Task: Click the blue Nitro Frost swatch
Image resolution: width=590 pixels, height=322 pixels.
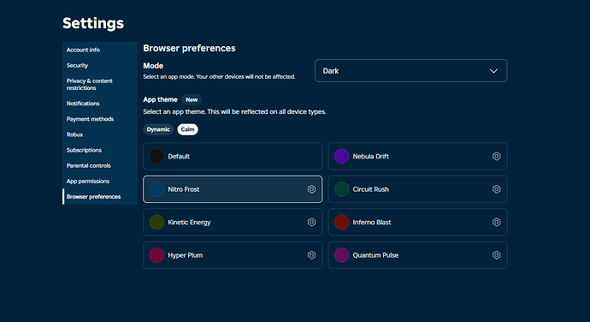Action: click(x=156, y=189)
